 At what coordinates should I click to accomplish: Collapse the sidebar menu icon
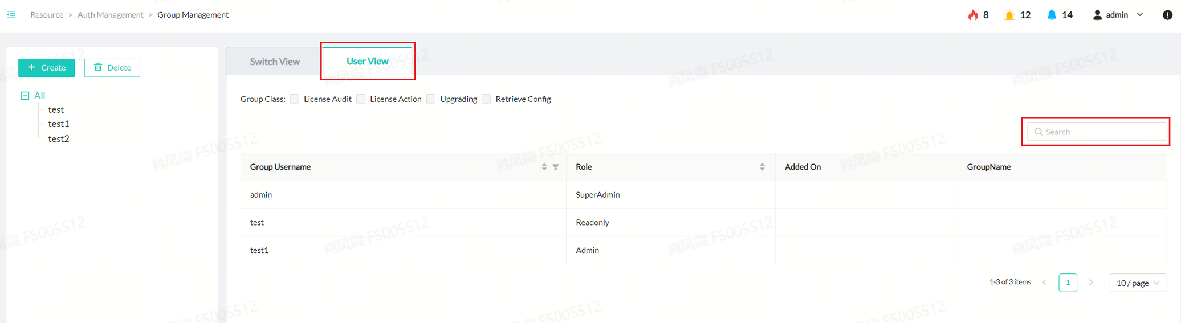(11, 15)
